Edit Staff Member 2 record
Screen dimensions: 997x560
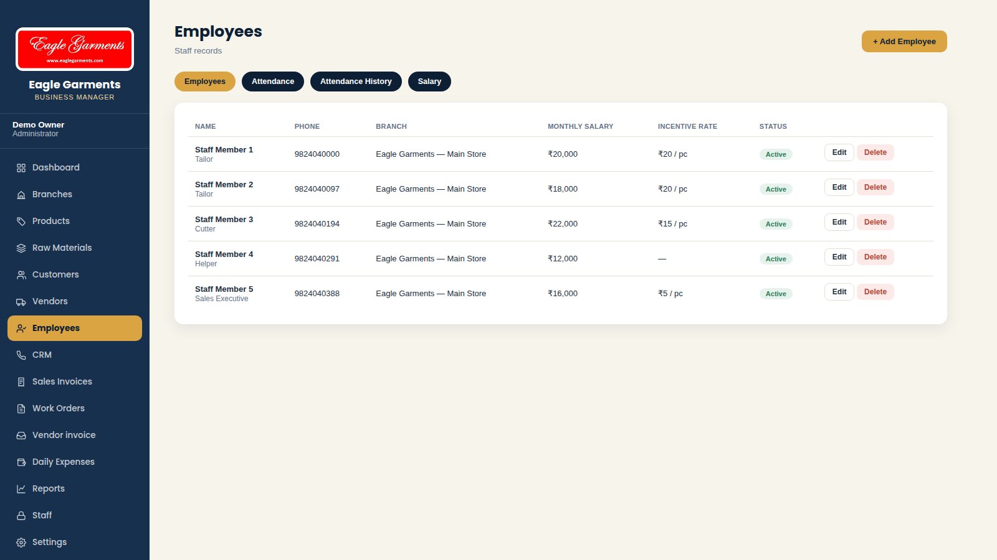coord(839,187)
